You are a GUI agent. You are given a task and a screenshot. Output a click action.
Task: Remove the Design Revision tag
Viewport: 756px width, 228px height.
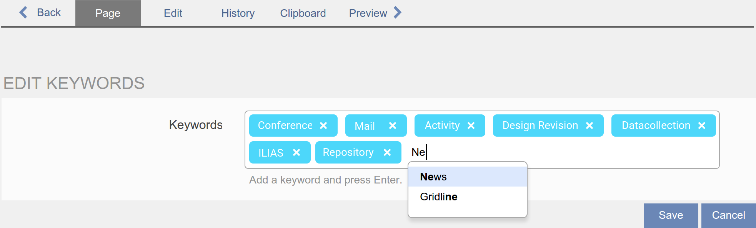coord(589,126)
